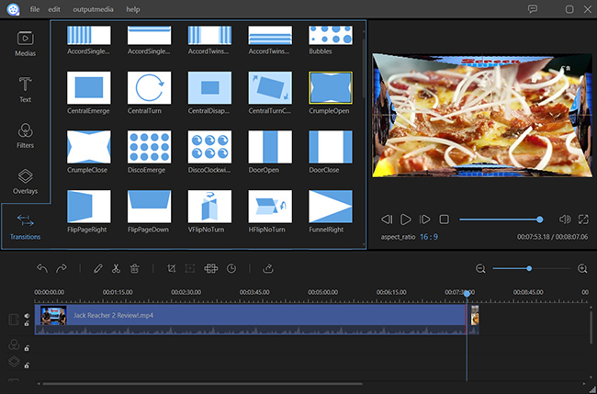The width and height of the screenshot is (597, 394).
Task: Click the preview playback progress slider
Action: tap(499, 220)
